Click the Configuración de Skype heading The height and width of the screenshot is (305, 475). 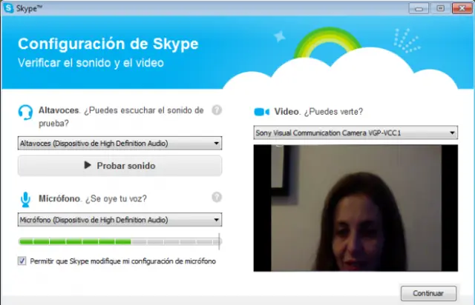[108, 44]
